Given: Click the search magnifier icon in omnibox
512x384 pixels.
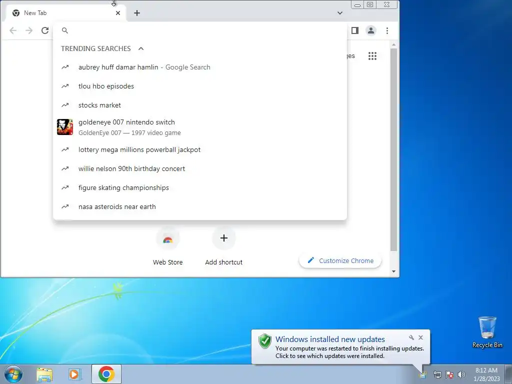Looking at the screenshot, I should click(x=65, y=30).
